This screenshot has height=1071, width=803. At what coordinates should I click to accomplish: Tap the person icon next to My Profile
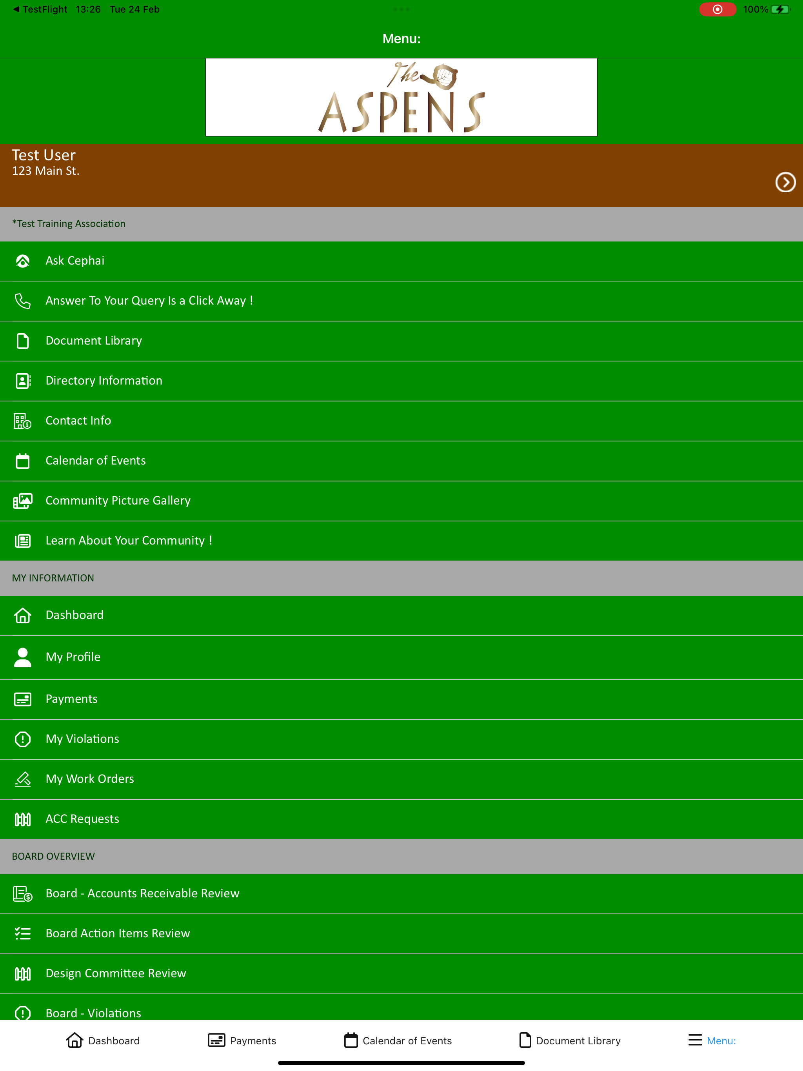[23, 657]
